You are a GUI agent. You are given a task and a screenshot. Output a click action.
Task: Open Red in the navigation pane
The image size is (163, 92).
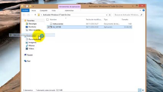point(29,61)
